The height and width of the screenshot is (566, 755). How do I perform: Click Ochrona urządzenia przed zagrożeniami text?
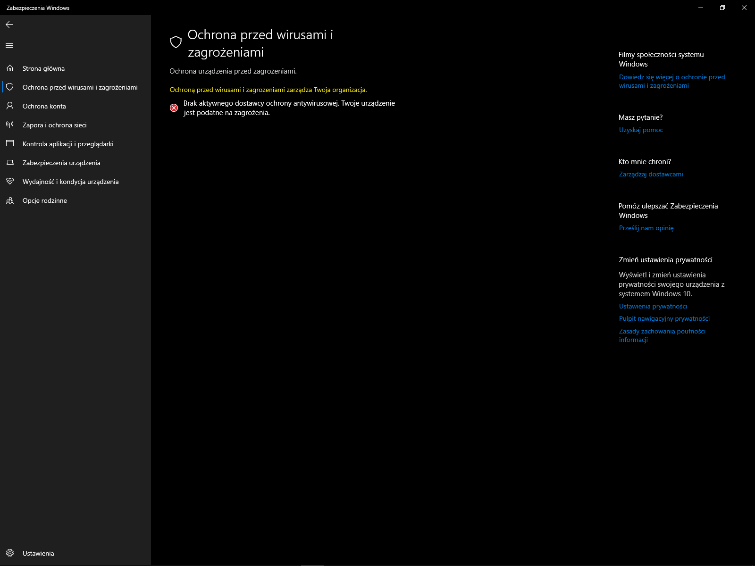(233, 71)
